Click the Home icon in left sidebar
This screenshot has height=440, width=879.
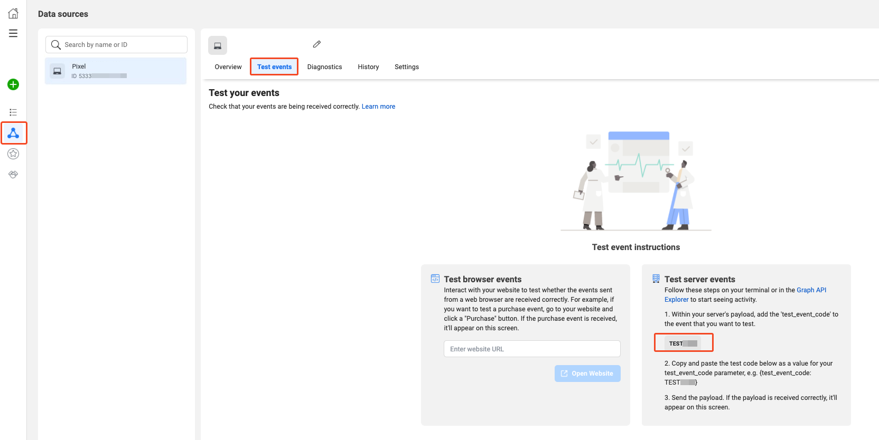(x=13, y=14)
